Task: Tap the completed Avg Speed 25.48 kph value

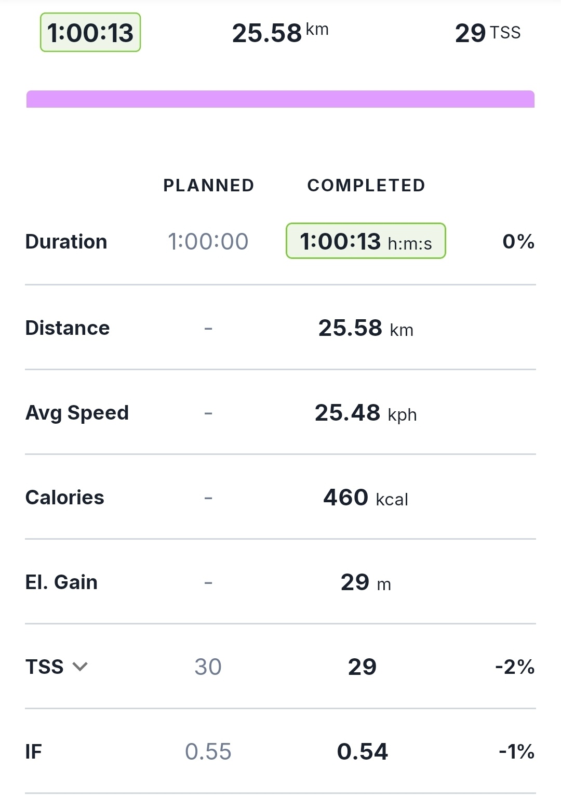Action: pyautogui.click(x=366, y=413)
